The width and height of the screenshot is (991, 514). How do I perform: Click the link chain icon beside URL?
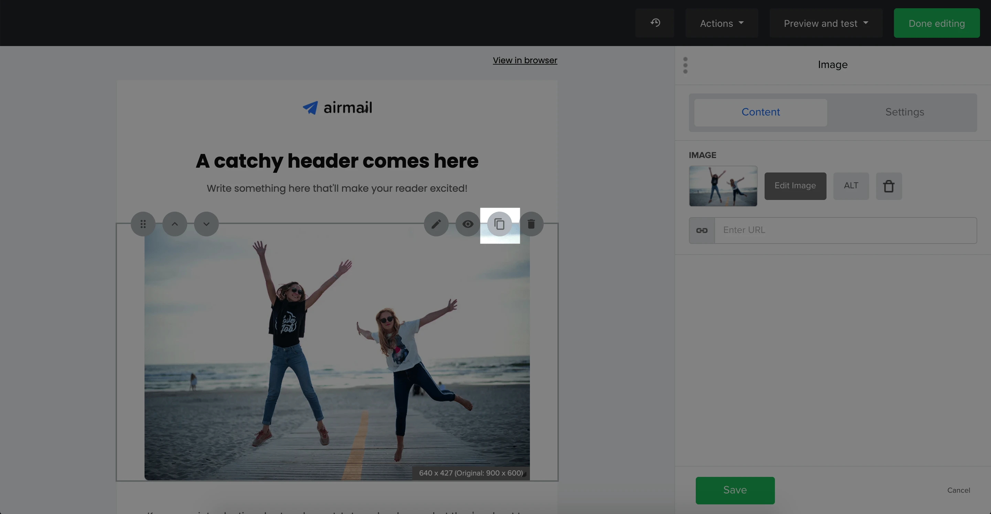coord(702,231)
